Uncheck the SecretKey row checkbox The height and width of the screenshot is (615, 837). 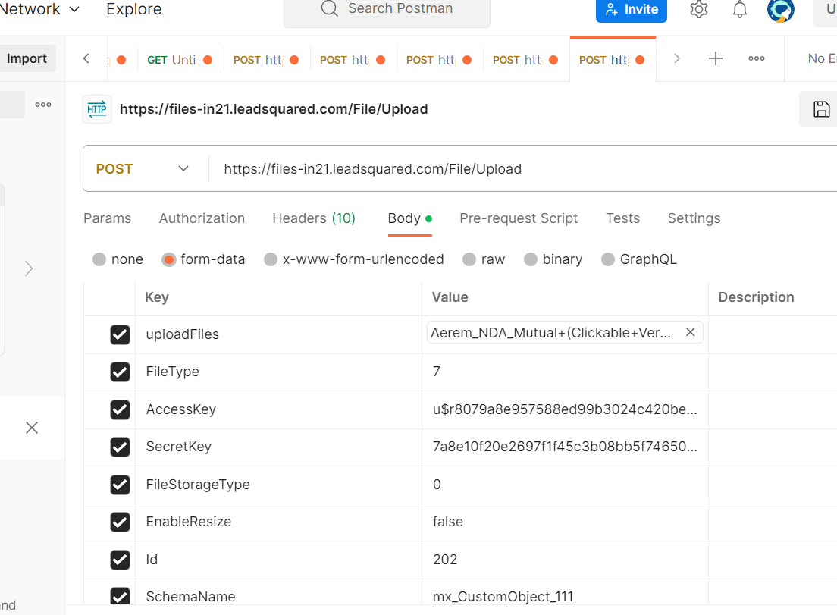pos(120,447)
